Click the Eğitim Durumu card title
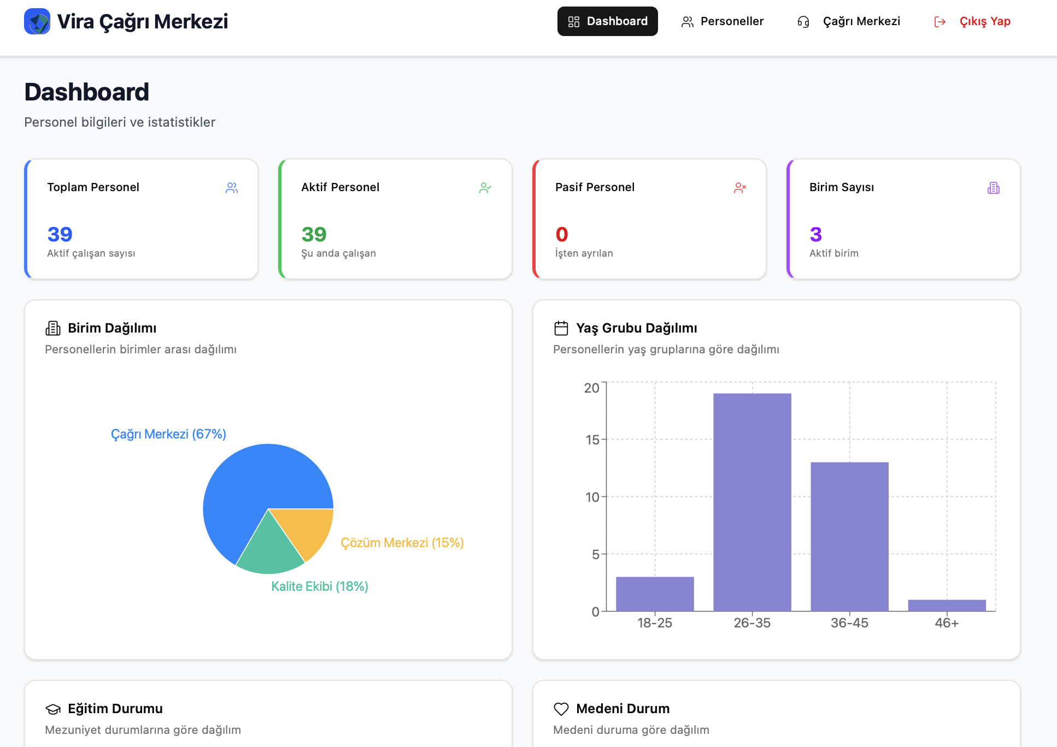 tap(115, 709)
